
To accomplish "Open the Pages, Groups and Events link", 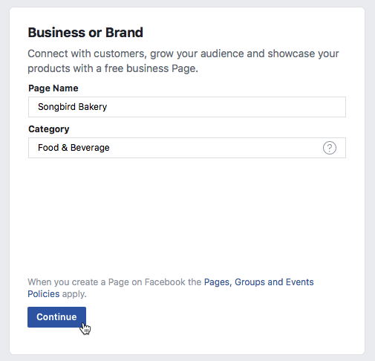I will [258, 282].
